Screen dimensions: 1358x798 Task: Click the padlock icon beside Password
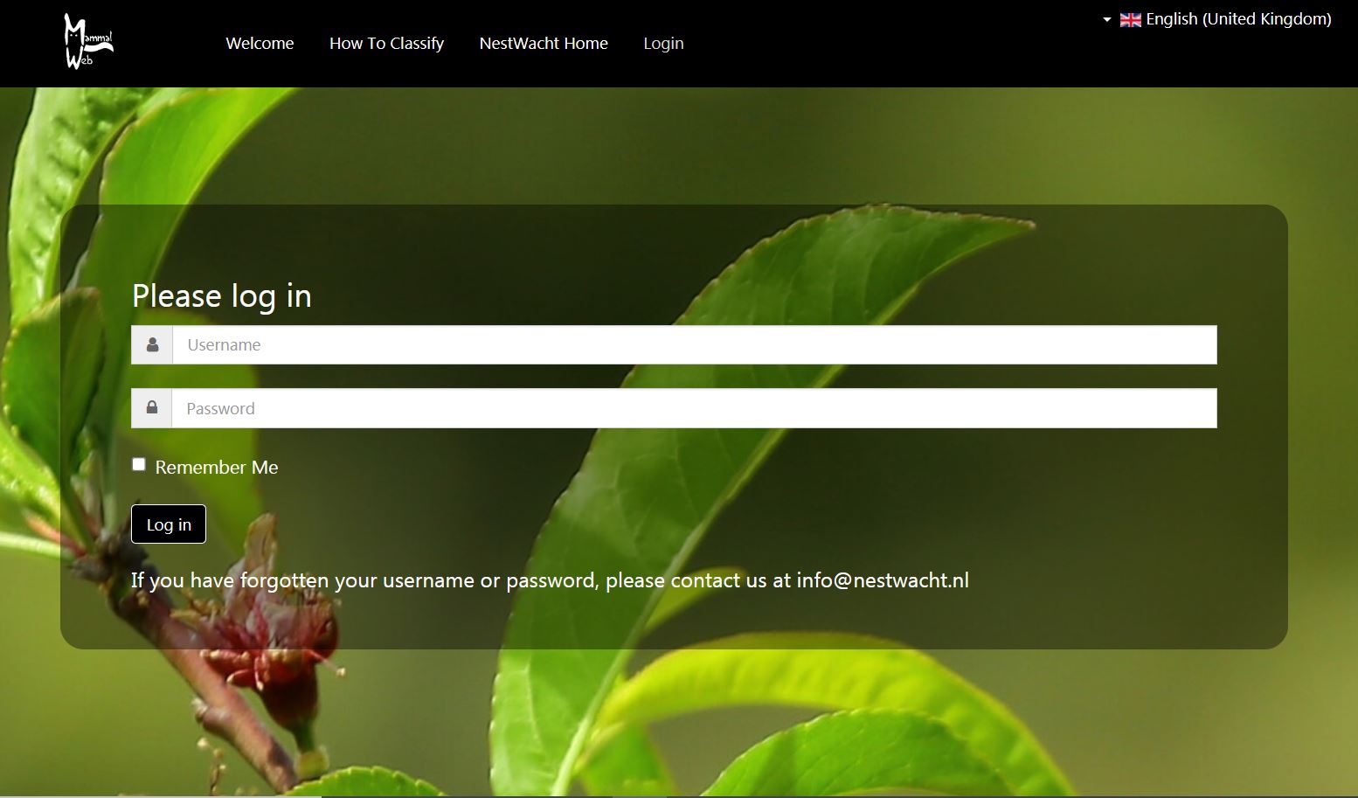click(152, 408)
